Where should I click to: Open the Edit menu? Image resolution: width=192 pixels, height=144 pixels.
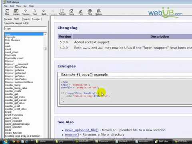(x=12, y=6)
